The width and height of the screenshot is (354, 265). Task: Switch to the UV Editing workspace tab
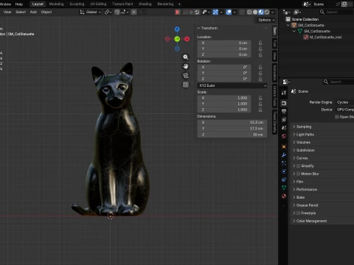[98, 4]
